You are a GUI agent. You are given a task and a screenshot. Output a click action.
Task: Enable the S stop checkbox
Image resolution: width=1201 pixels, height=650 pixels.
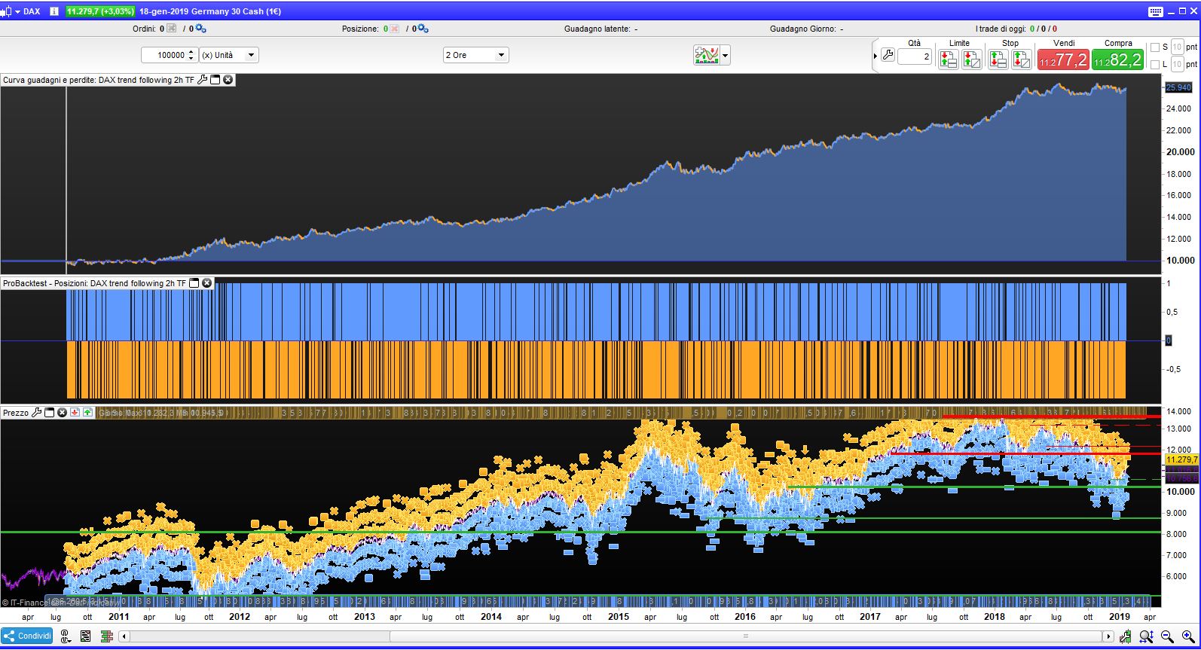(x=1155, y=47)
